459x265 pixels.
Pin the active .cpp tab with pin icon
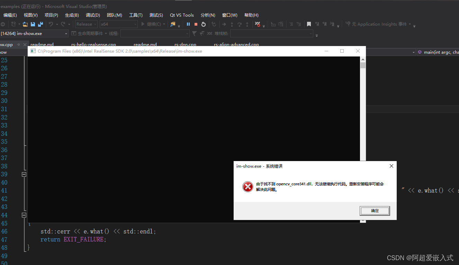tap(18, 45)
